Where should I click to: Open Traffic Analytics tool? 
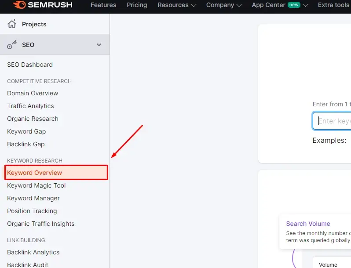[30, 106]
